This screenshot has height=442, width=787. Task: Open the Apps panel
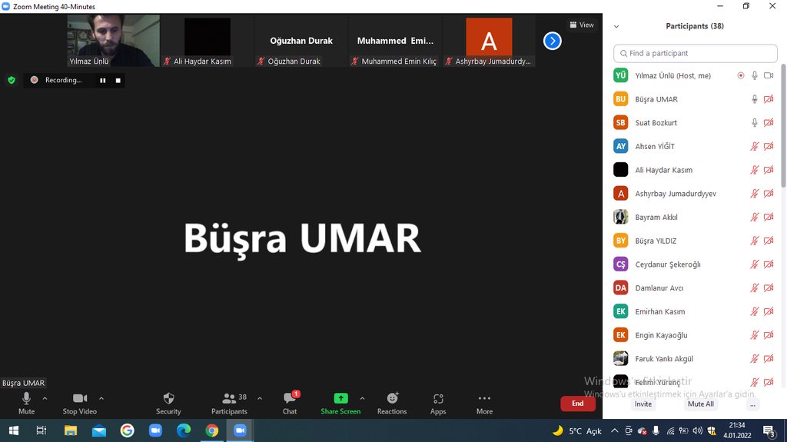[x=438, y=403]
